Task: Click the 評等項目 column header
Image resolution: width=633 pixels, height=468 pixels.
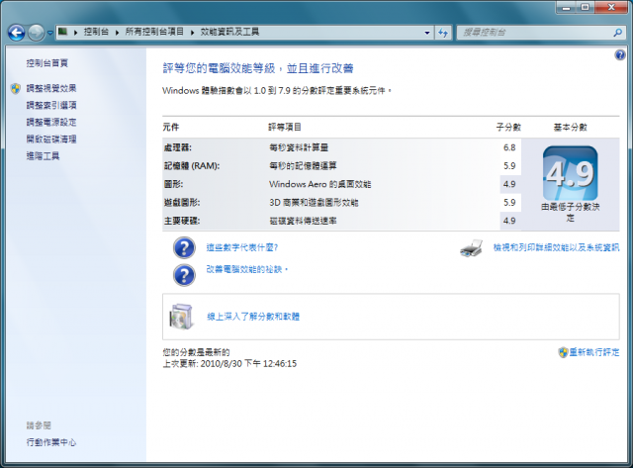Action: (285, 128)
